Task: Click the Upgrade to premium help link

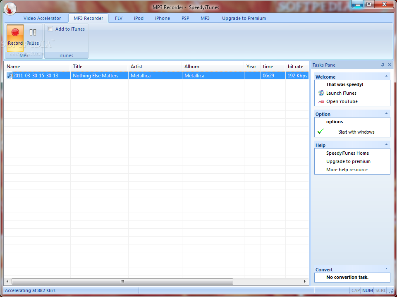Action: 348,162
